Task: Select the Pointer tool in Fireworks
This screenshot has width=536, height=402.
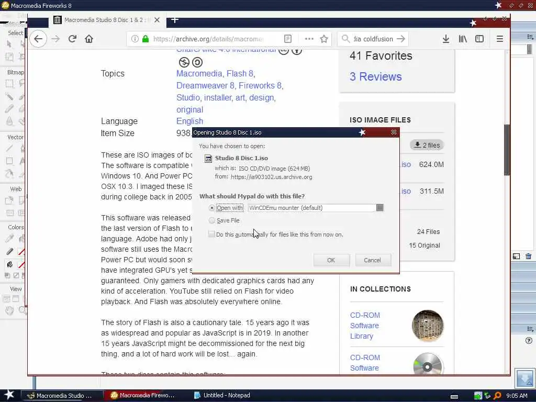Action: point(9,44)
